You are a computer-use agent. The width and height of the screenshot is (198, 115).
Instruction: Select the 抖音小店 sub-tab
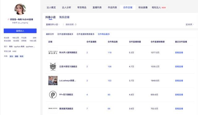pos(50,17)
